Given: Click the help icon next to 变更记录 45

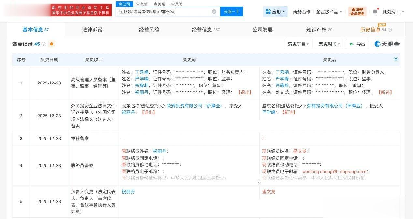Looking at the screenshot, I should 44,44.
